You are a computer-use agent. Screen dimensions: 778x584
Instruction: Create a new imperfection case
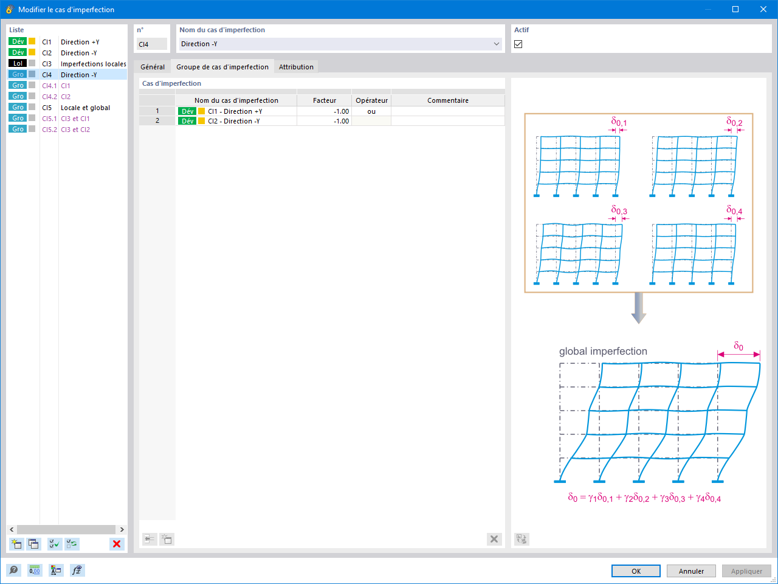tap(16, 544)
